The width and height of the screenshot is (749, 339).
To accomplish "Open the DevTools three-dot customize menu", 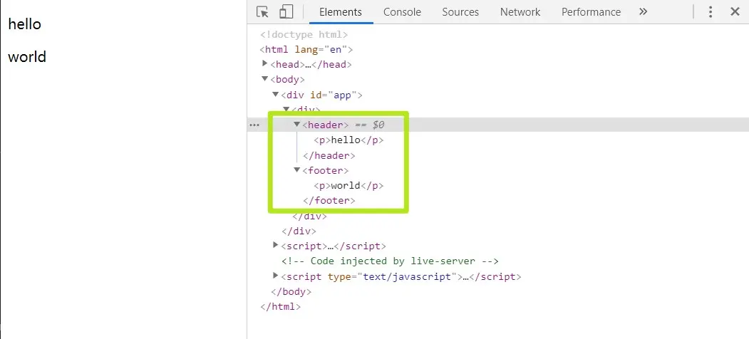I will (x=711, y=12).
